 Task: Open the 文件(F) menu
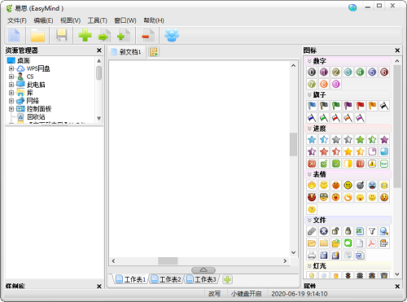pos(17,20)
